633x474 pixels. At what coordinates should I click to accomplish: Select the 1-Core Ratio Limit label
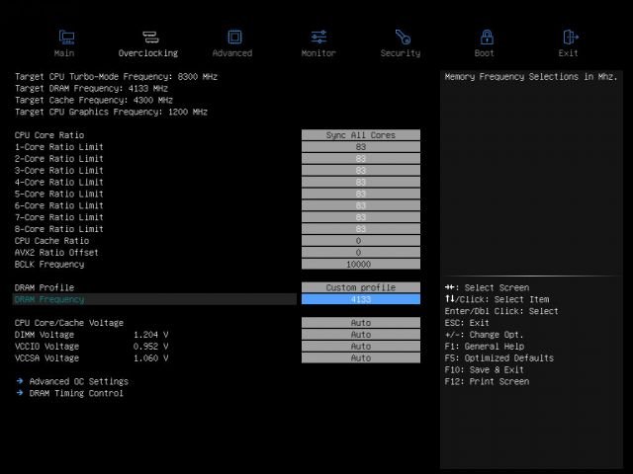point(59,147)
